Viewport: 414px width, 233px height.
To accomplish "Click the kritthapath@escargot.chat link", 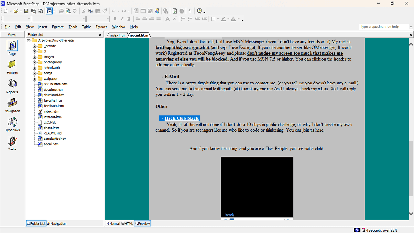I will click(182, 48).
